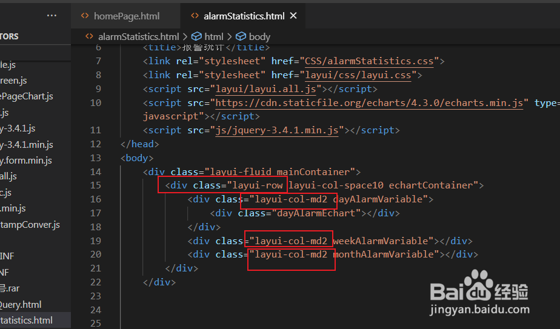Click the opening body tag on line 13
560x329 pixels.
point(137,158)
